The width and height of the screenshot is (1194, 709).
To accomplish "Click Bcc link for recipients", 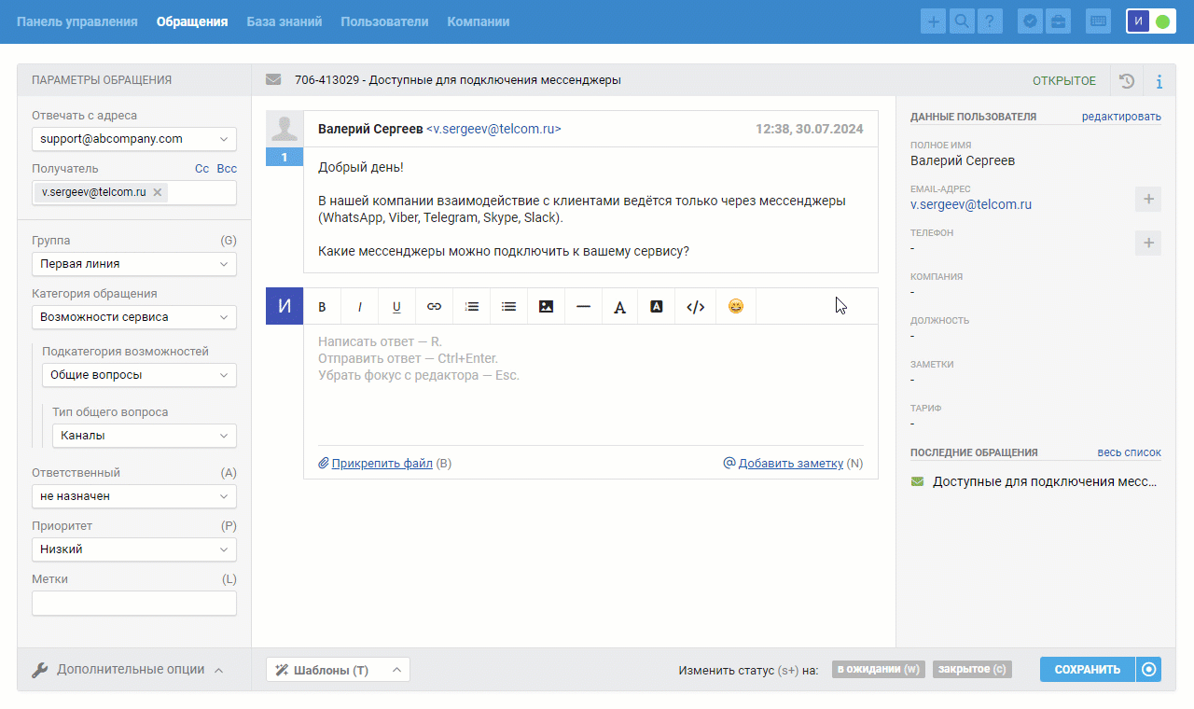I will pyautogui.click(x=227, y=169).
